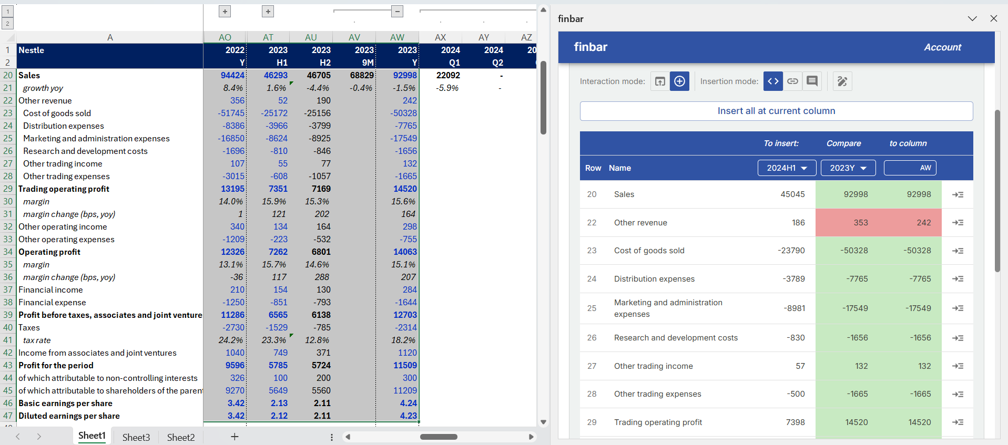Click horizontal scrollbar left arrow
Image resolution: width=1008 pixels, height=445 pixels.
(348, 437)
